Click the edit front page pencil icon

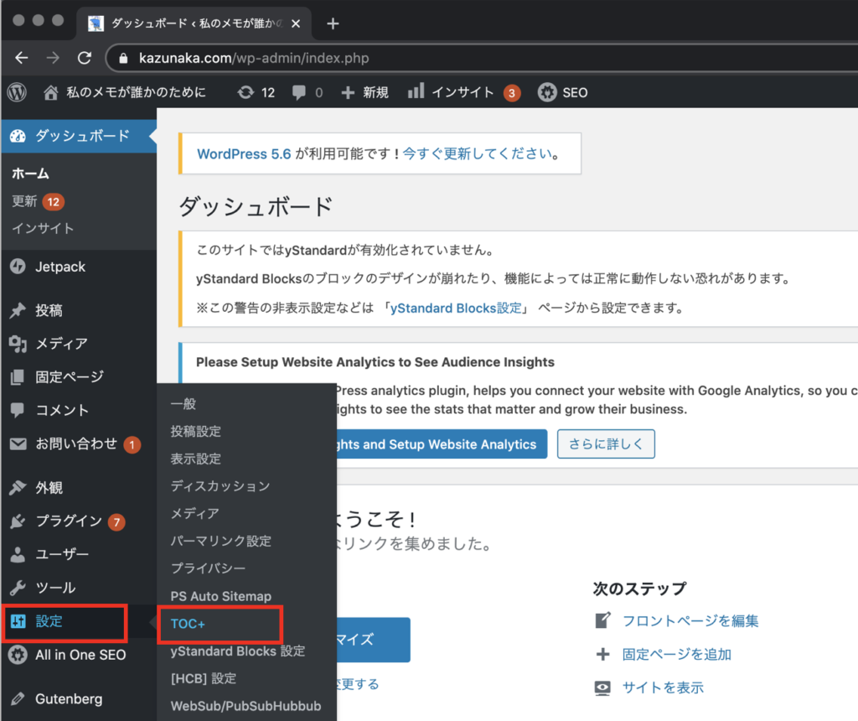coord(602,620)
